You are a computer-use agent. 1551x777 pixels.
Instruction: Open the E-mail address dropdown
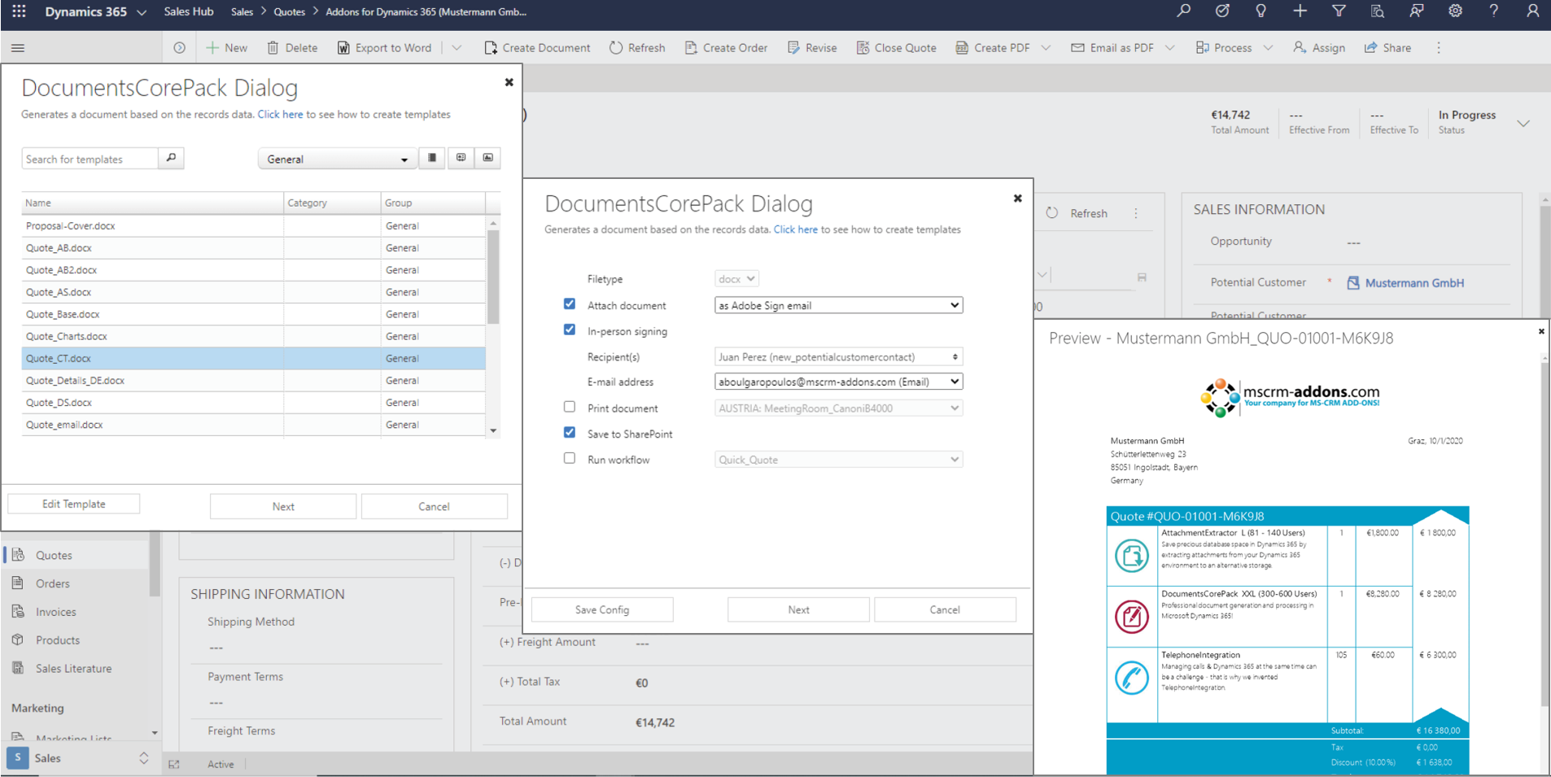click(838, 382)
